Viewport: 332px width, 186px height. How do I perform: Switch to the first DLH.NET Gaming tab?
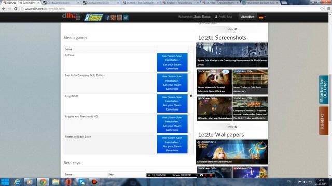click(20, 3)
